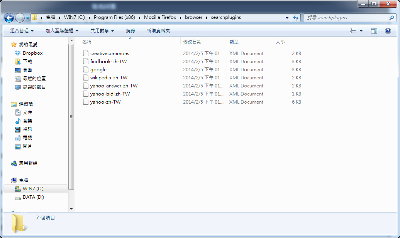Expand address bar history dropdown arrow
Screen dimensions: 400x238
[287, 18]
